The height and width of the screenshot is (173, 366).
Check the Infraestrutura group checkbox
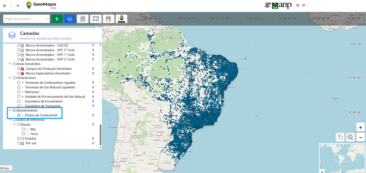pos(14,78)
